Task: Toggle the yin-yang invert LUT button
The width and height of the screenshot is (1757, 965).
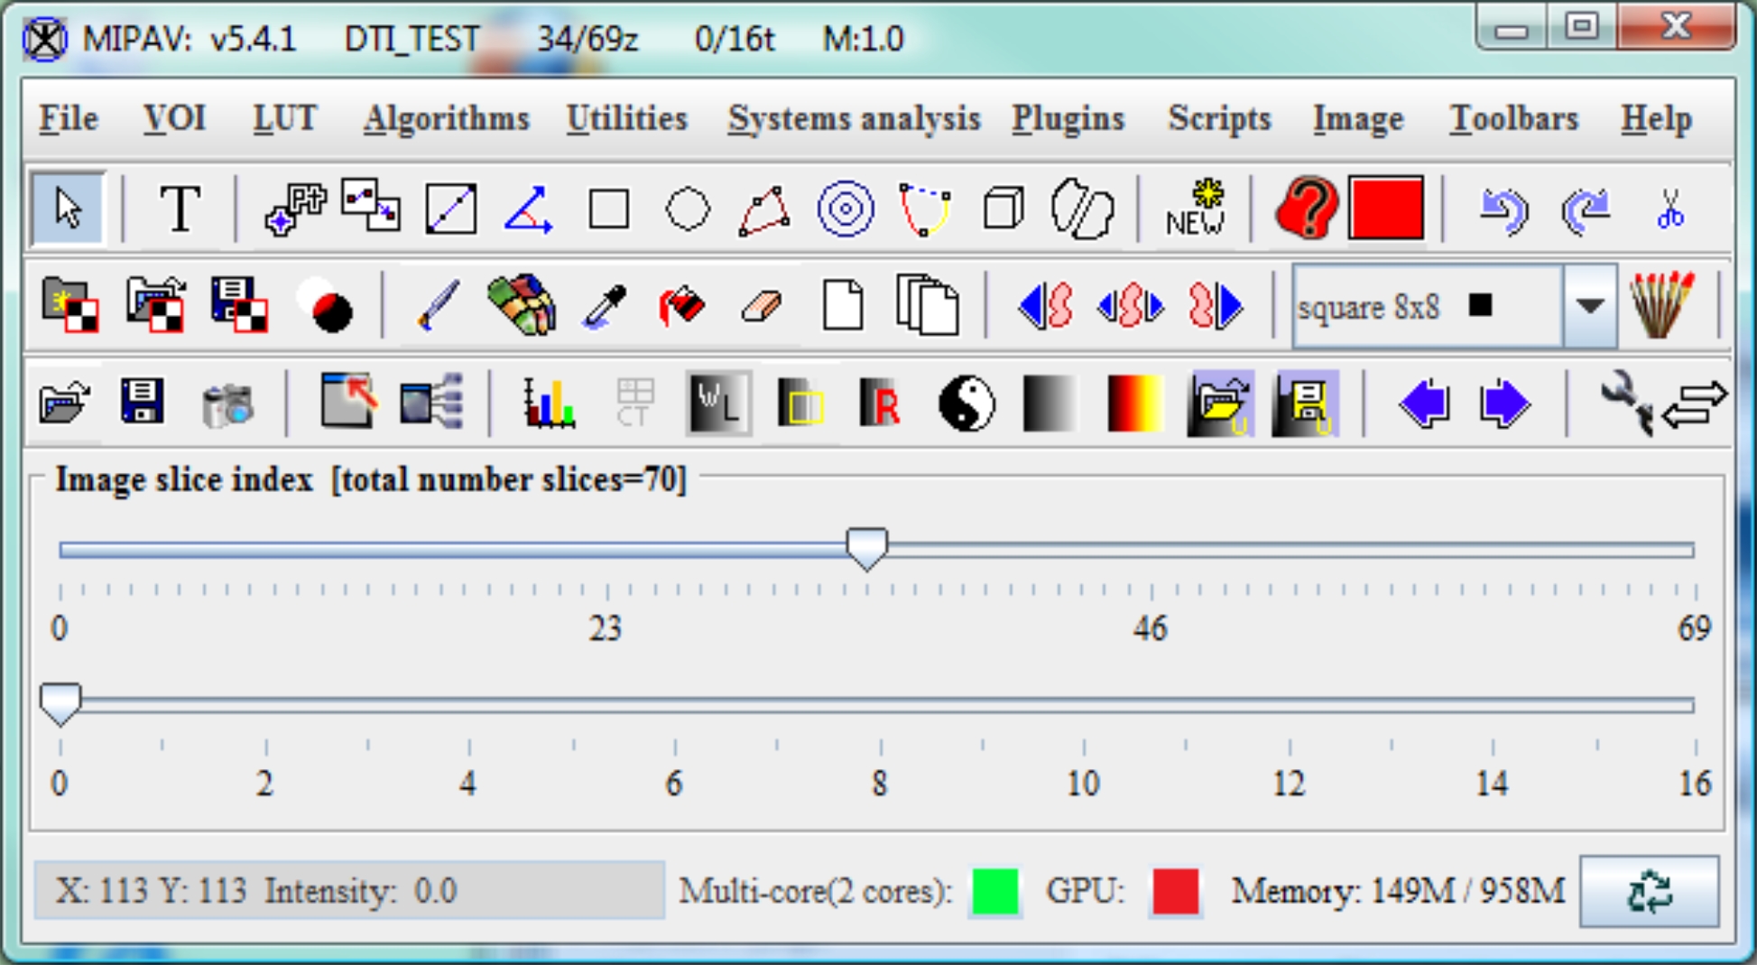Action: tap(966, 403)
